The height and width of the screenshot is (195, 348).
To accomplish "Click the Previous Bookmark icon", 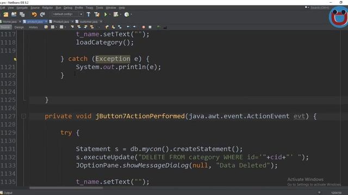I will coord(107,27).
